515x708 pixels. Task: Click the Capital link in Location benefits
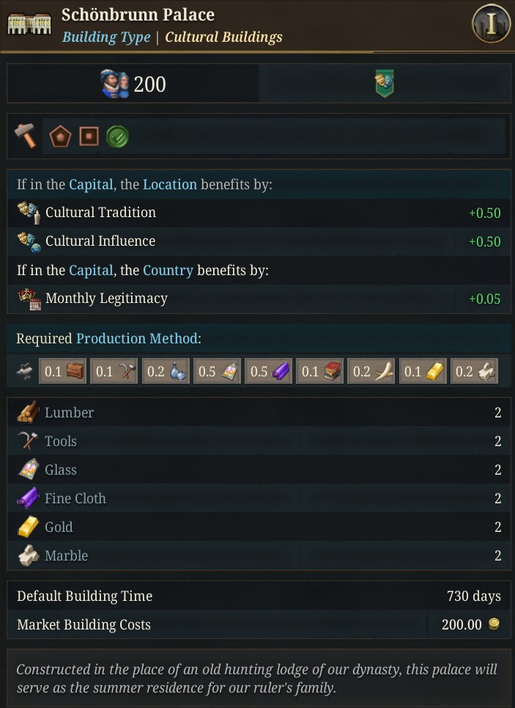click(91, 184)
